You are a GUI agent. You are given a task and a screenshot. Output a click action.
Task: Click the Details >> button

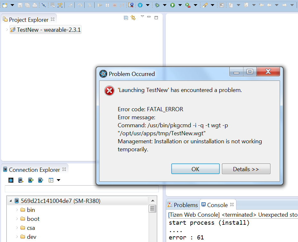click(x=246, y=169)
